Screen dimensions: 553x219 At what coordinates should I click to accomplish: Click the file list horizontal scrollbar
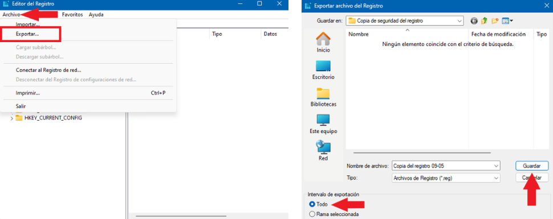tap(422, 153)
